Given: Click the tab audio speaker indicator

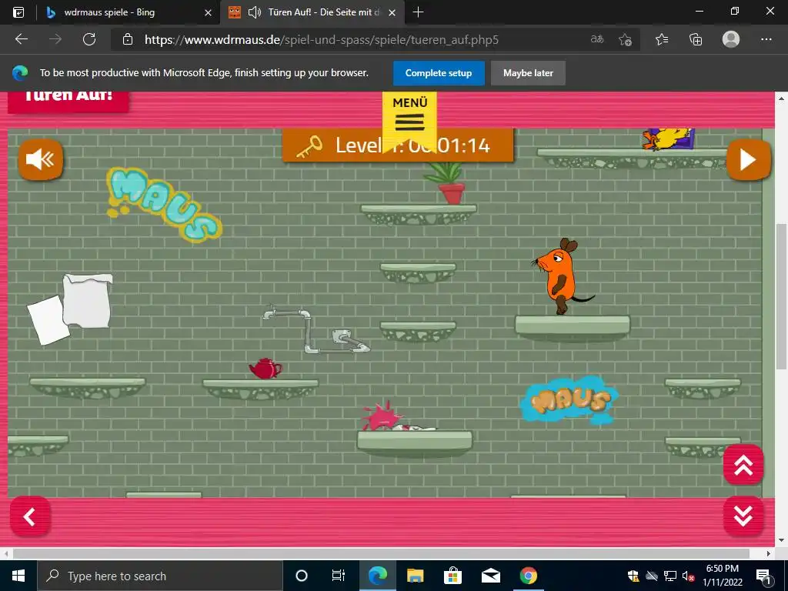Looking at the screenshot, I should (255, 12).
